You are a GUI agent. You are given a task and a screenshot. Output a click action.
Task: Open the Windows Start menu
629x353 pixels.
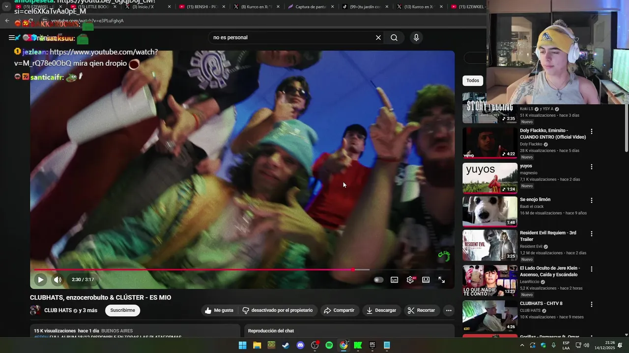242,345
